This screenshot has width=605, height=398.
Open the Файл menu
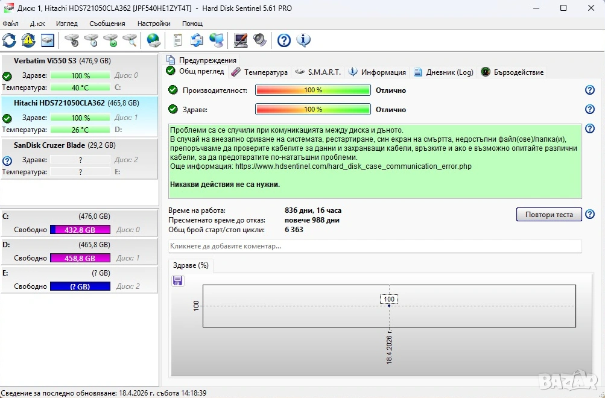(x=11, y=24)
